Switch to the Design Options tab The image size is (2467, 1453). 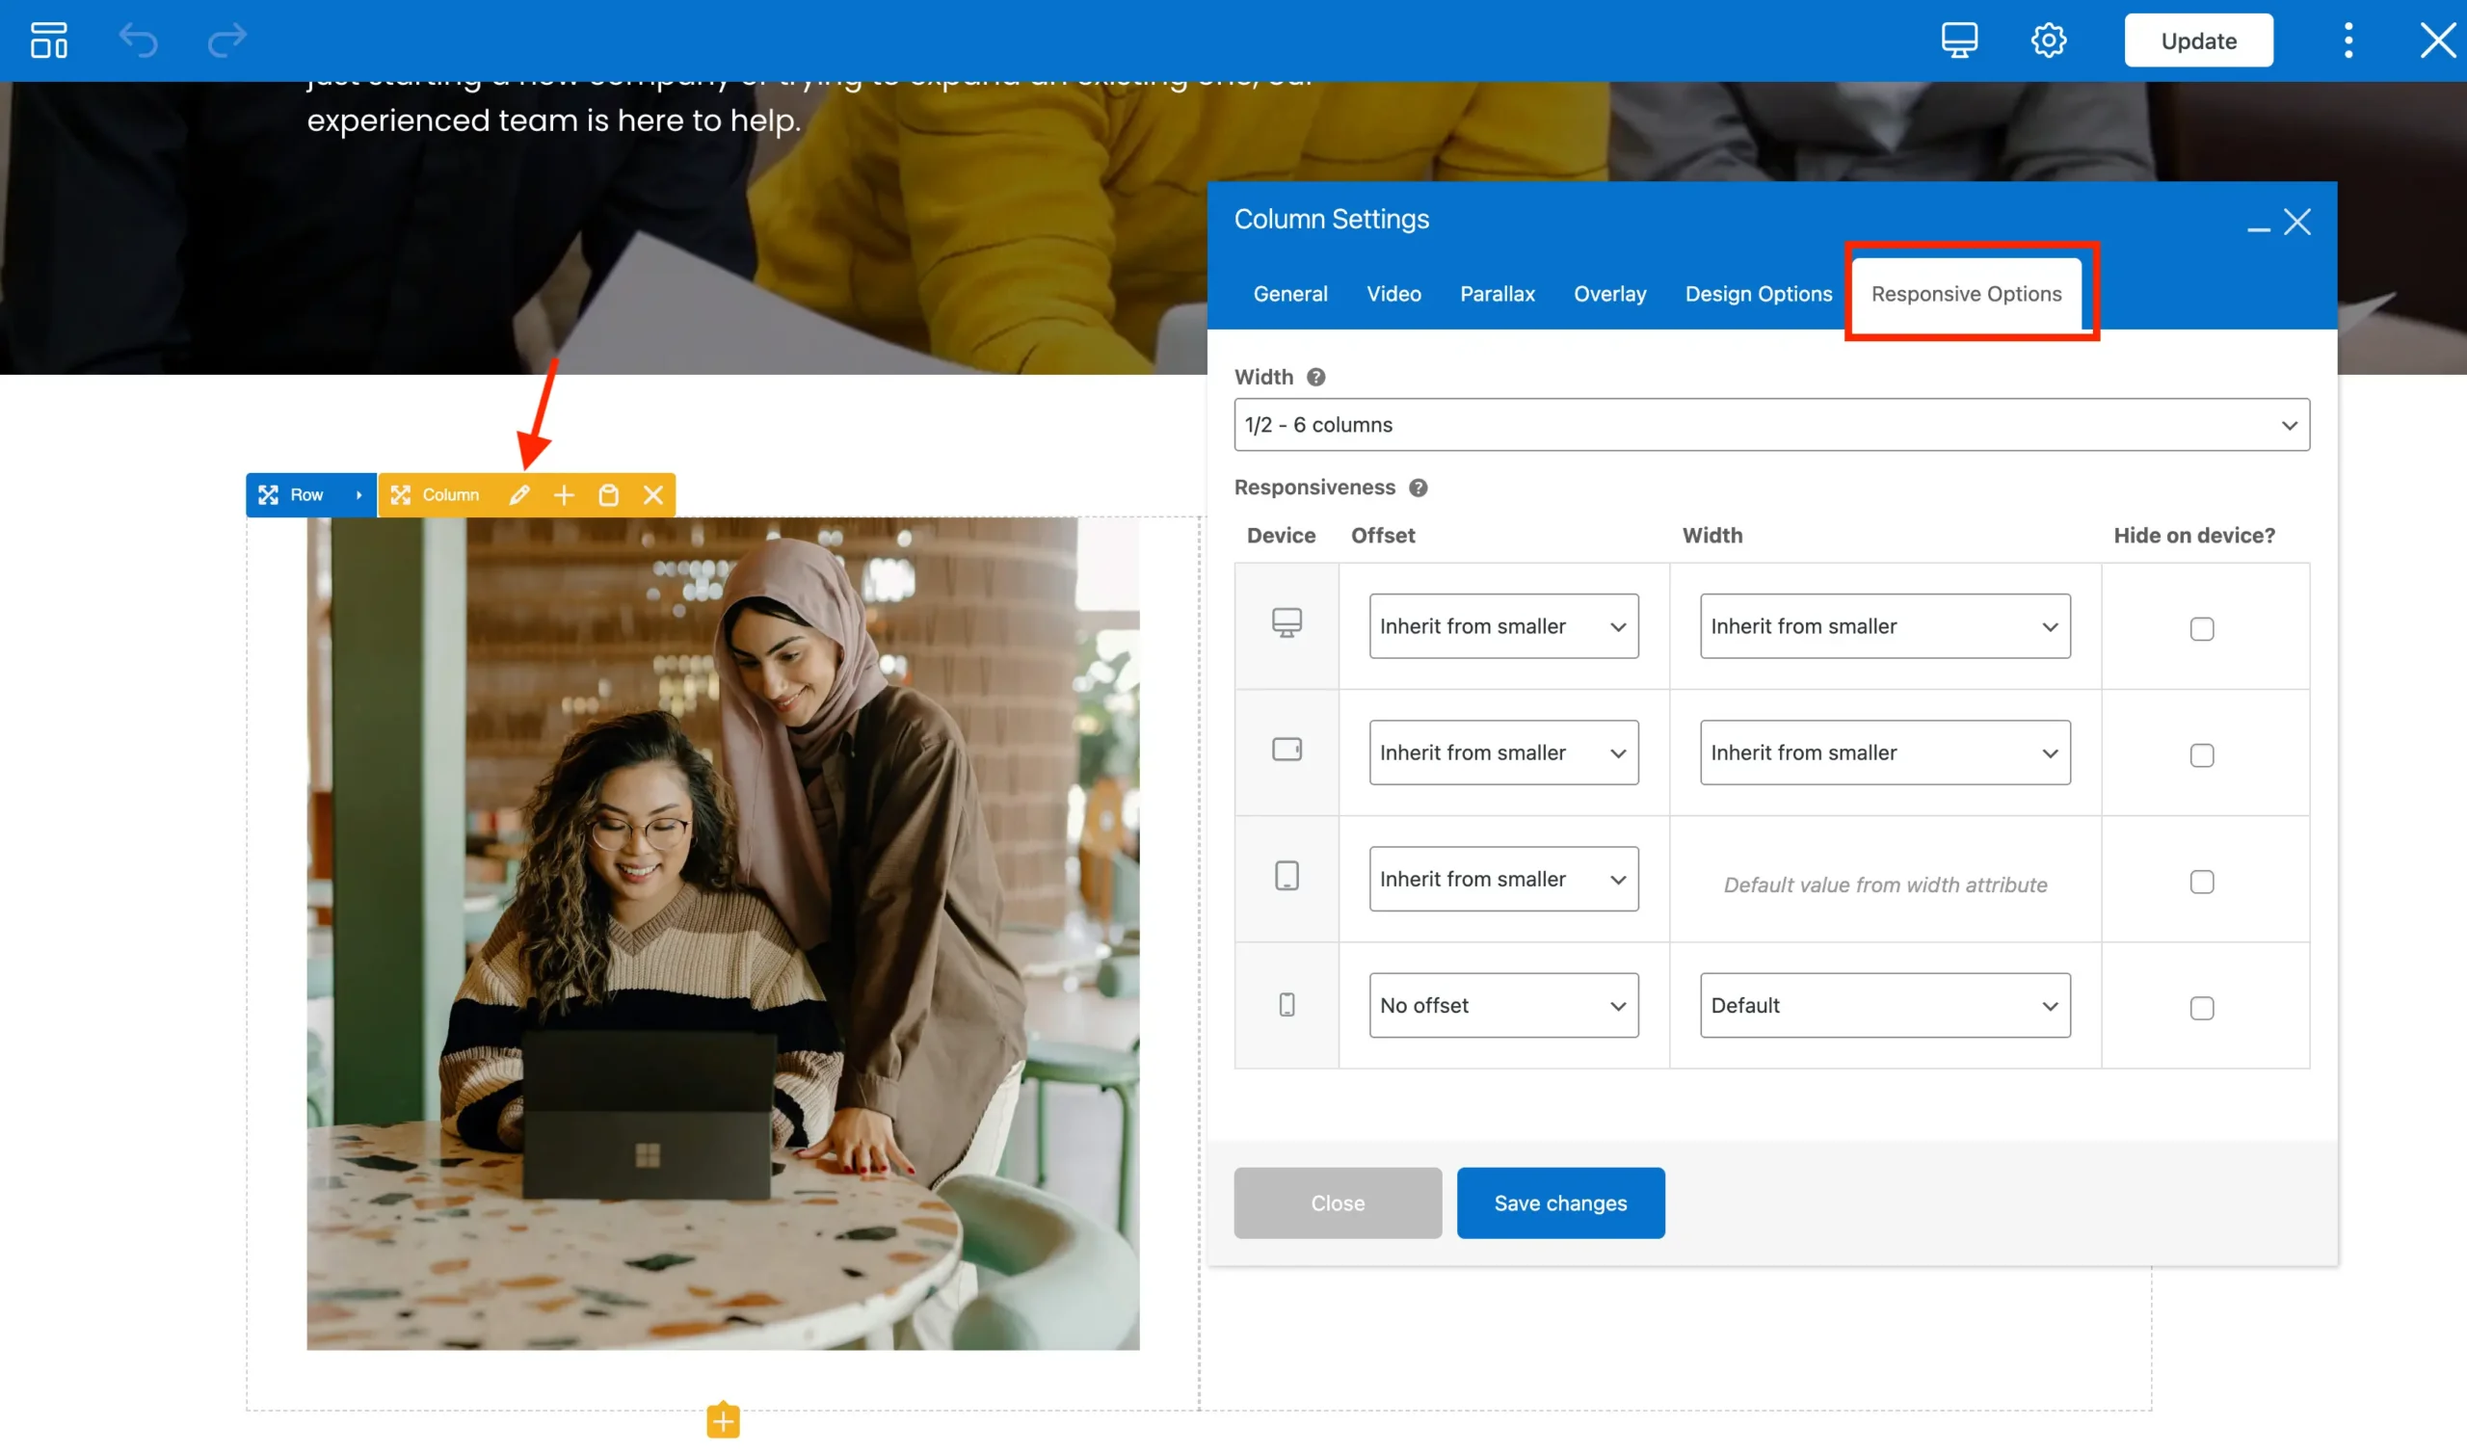coord(1760,294)
